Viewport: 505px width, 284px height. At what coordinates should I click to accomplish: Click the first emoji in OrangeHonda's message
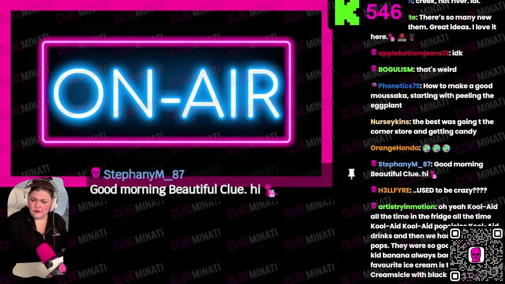point(426,148)
